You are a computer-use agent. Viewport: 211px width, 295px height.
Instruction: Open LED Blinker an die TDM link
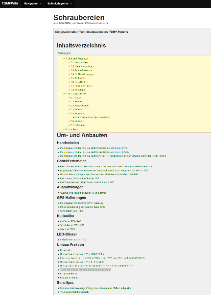(73, 240)
